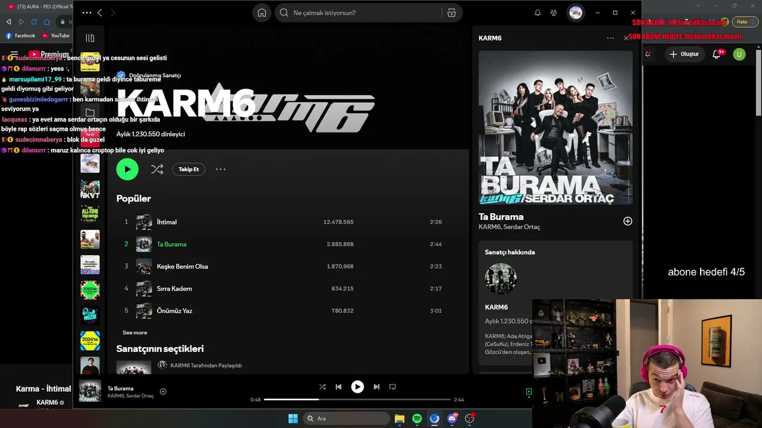Image resolution: width=762 pixels, height=428 pixels.
Task: Open YouTube notifications bell with 9+ badge
Action: click(x=718, y=54)
